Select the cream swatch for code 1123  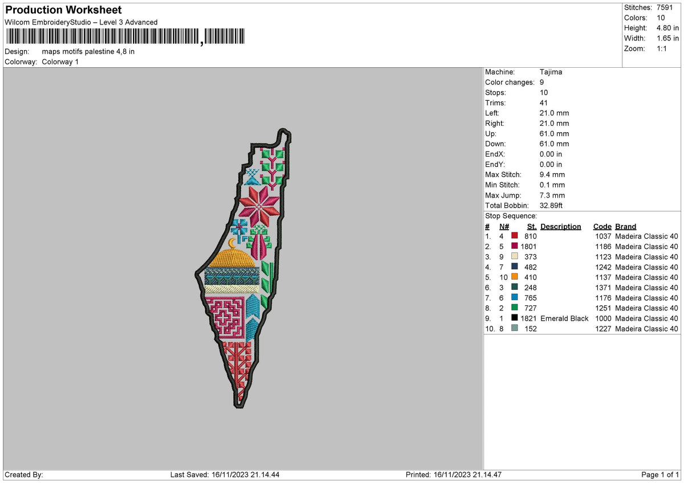click(515, 256)
